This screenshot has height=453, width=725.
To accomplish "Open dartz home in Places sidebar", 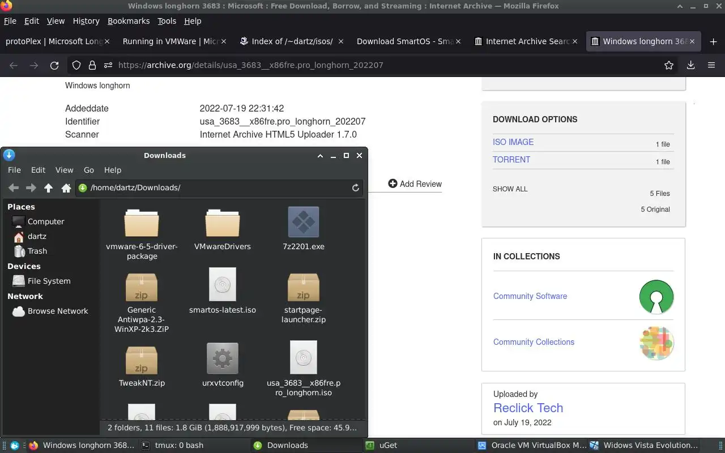I will click(37, 236).
